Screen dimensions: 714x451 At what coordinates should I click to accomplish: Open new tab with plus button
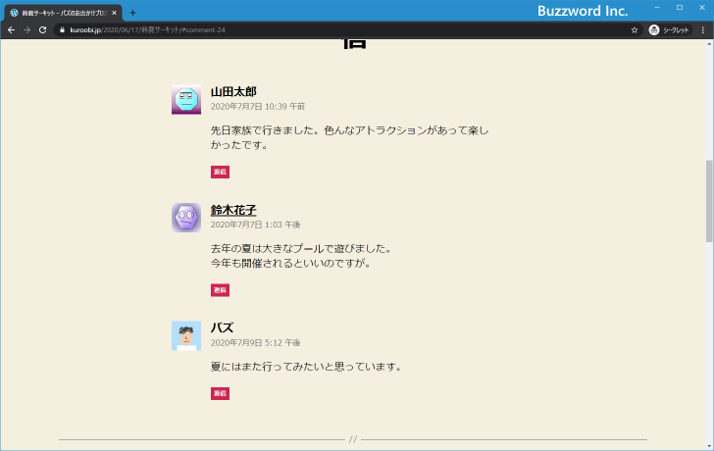pyautogui.click(x=133, y=13)
